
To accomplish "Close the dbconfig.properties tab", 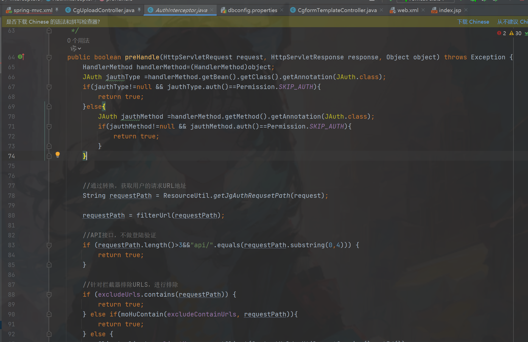I will point(282,10).
